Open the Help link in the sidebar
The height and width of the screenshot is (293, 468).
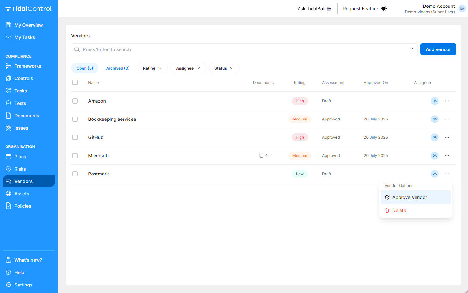click(x=19, y=272)
